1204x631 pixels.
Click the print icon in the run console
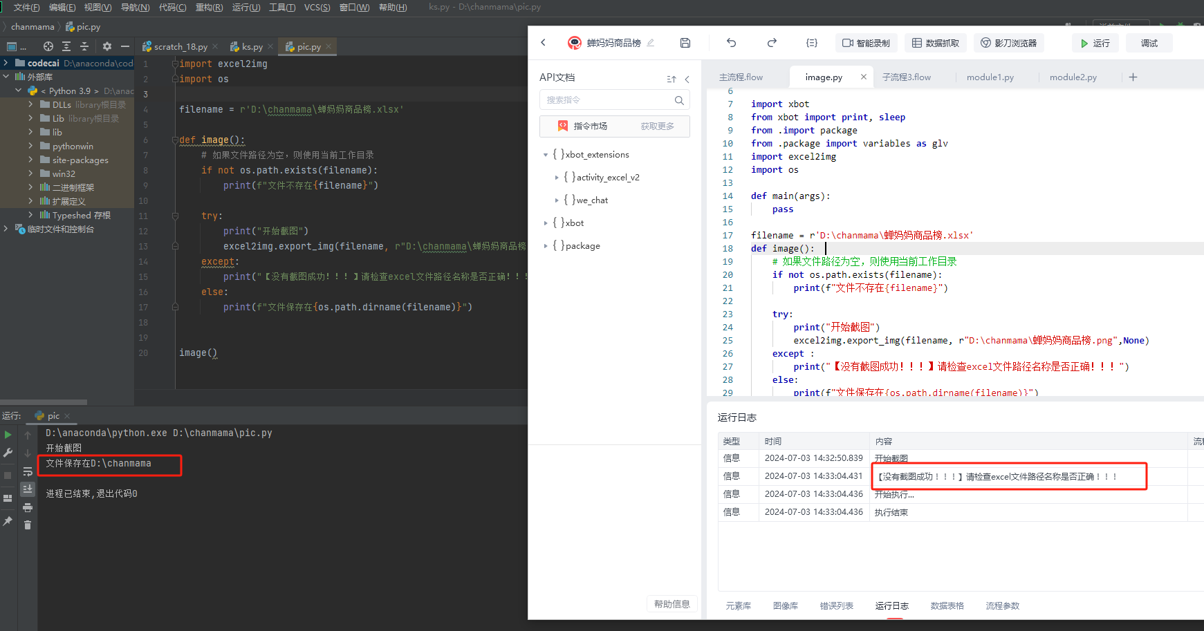click(x=28, y=507)
